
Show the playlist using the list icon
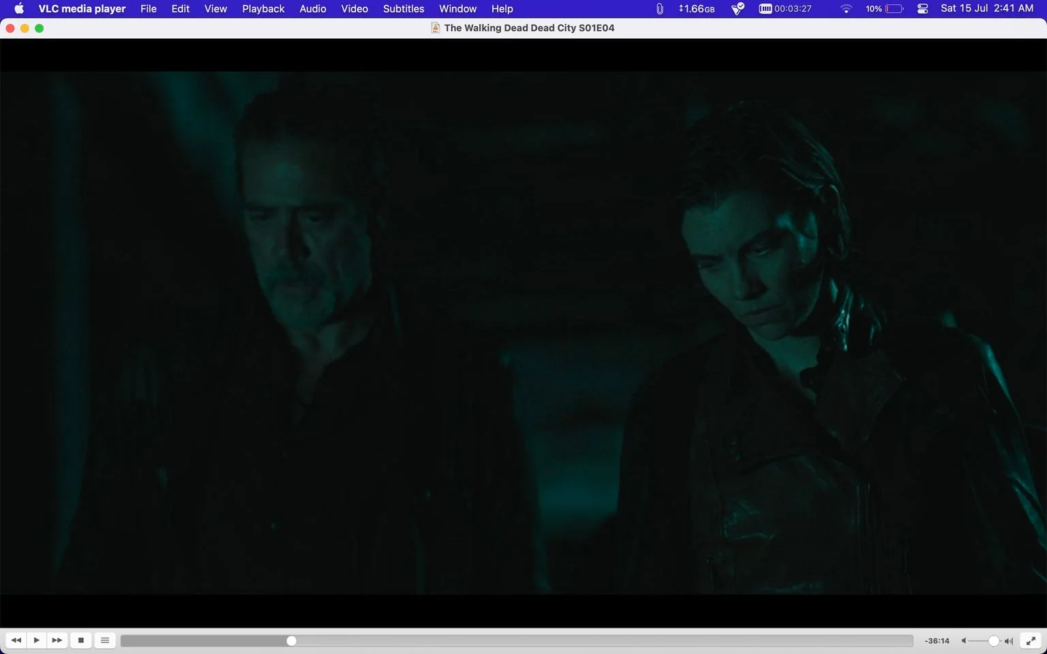tap(104, 640)
